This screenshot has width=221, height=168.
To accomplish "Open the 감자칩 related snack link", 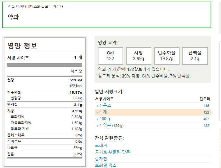I will click(101, 159).
